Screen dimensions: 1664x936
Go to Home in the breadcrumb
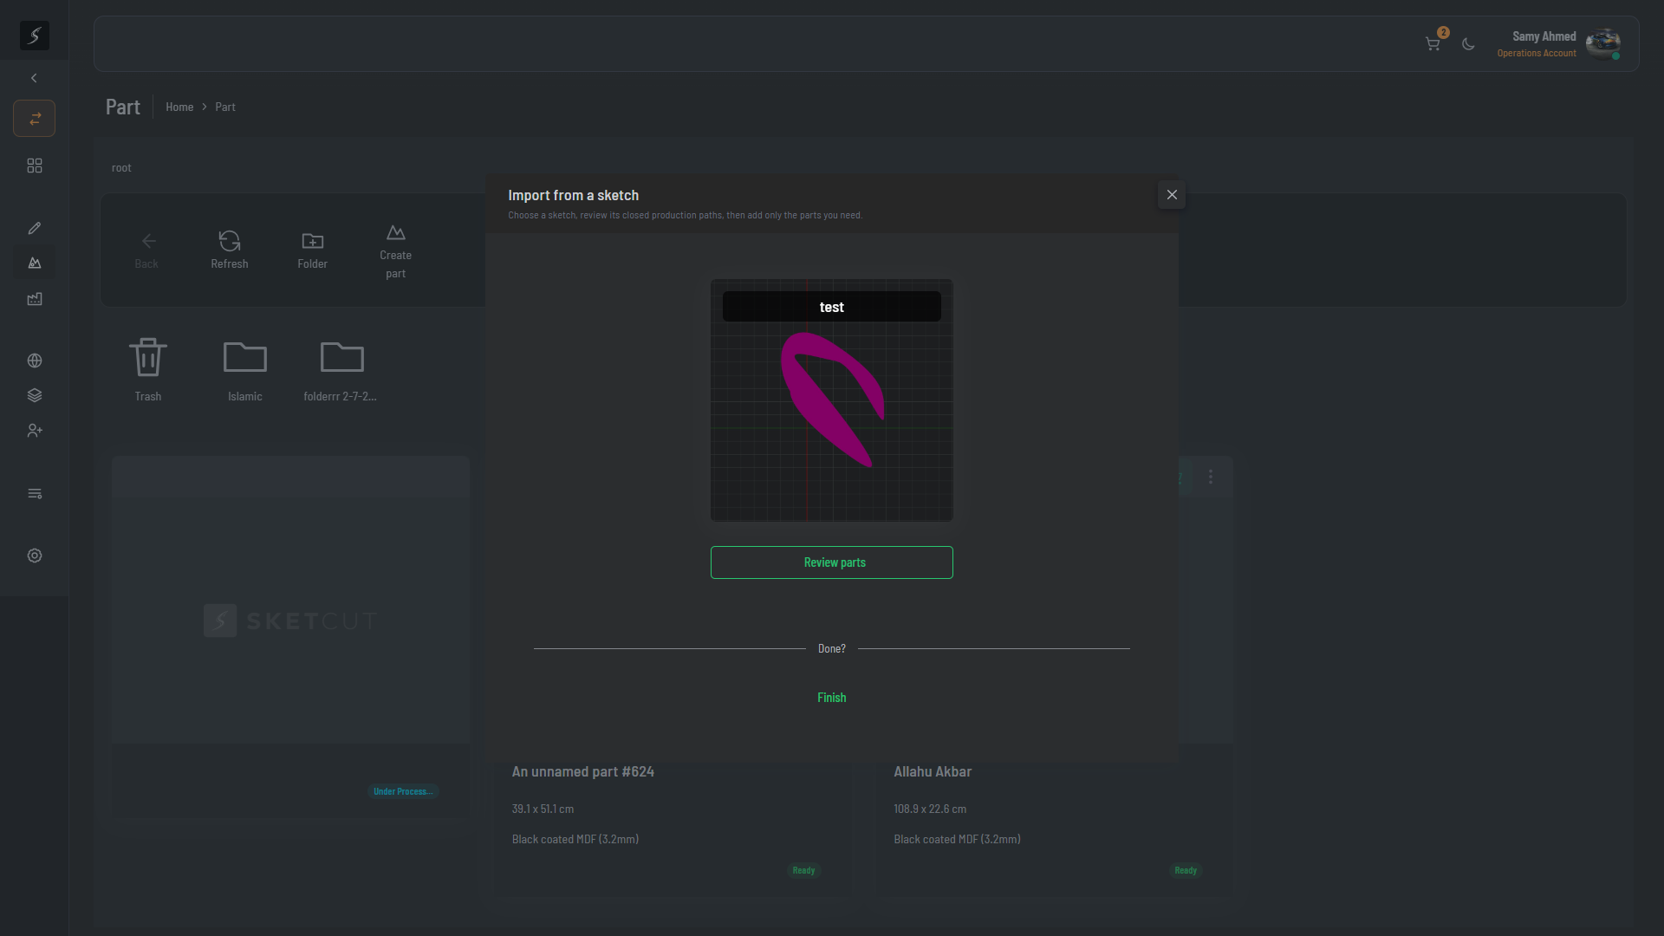tap(179, 107)
